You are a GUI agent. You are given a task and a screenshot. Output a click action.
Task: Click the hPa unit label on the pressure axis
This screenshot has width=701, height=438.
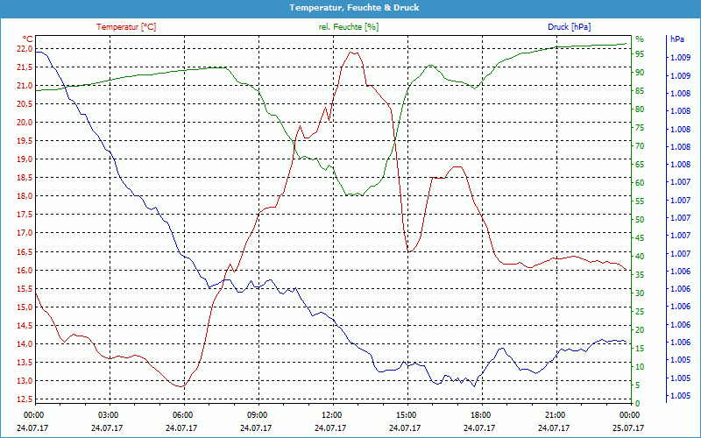click(676, 39)
